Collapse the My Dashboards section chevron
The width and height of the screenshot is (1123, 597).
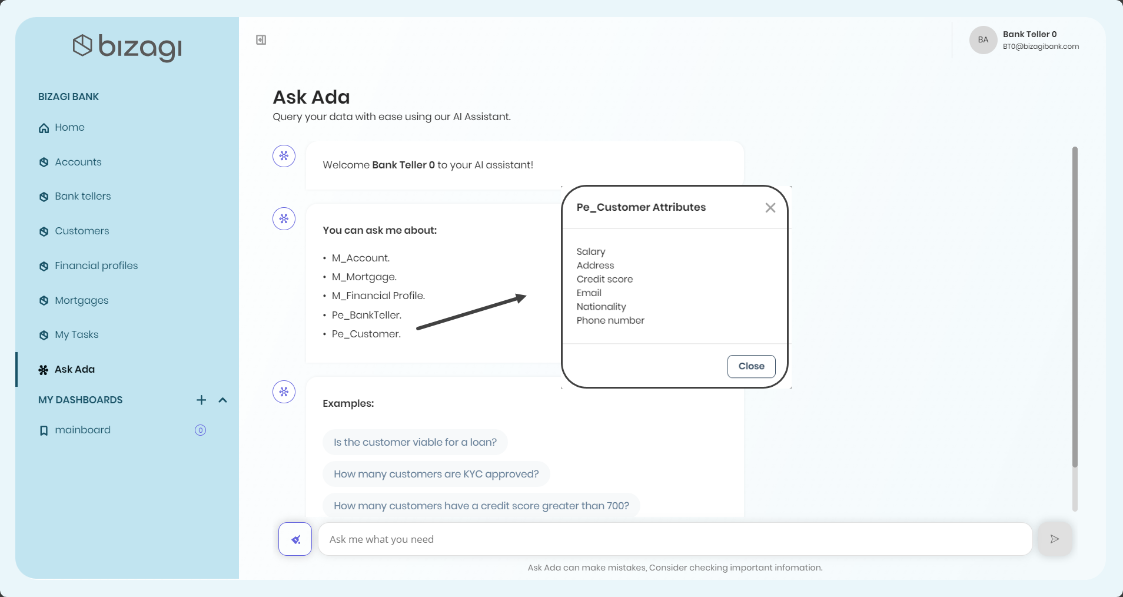[222, 400]
